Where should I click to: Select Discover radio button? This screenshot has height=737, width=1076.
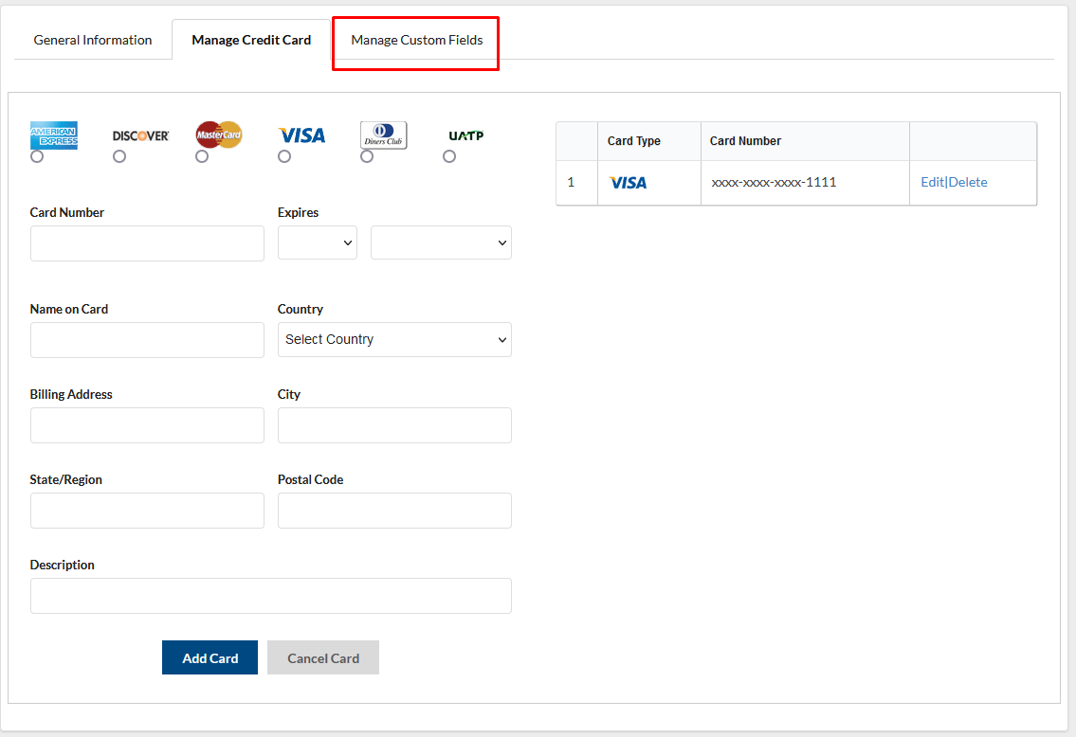pos(119,156)
